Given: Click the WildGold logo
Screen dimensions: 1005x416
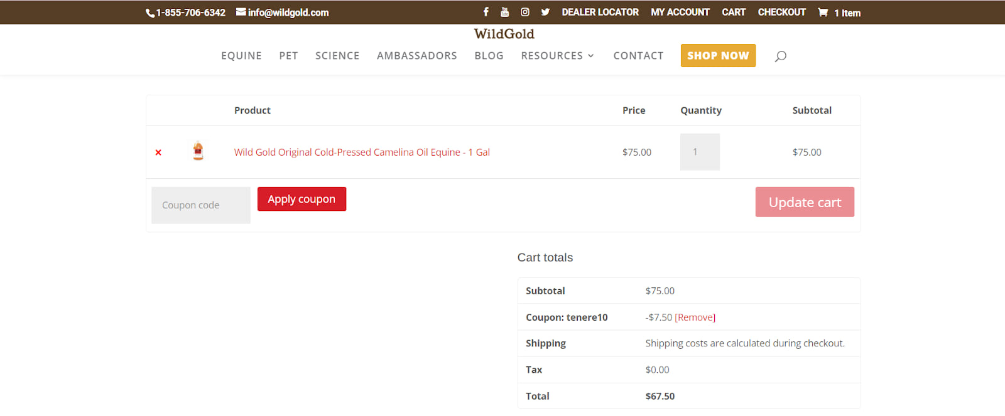Looking at the screenshot, I should pos(504,34).
